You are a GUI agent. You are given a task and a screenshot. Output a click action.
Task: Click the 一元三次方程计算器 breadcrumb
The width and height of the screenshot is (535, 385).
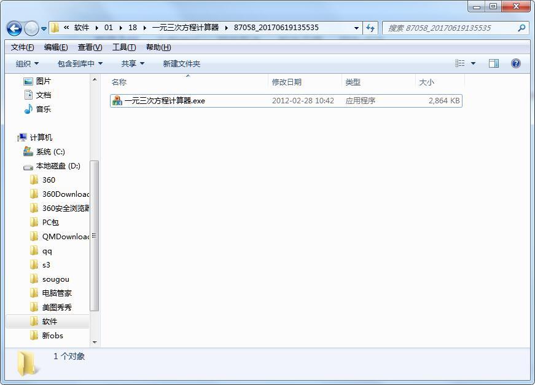pos(185,28)
